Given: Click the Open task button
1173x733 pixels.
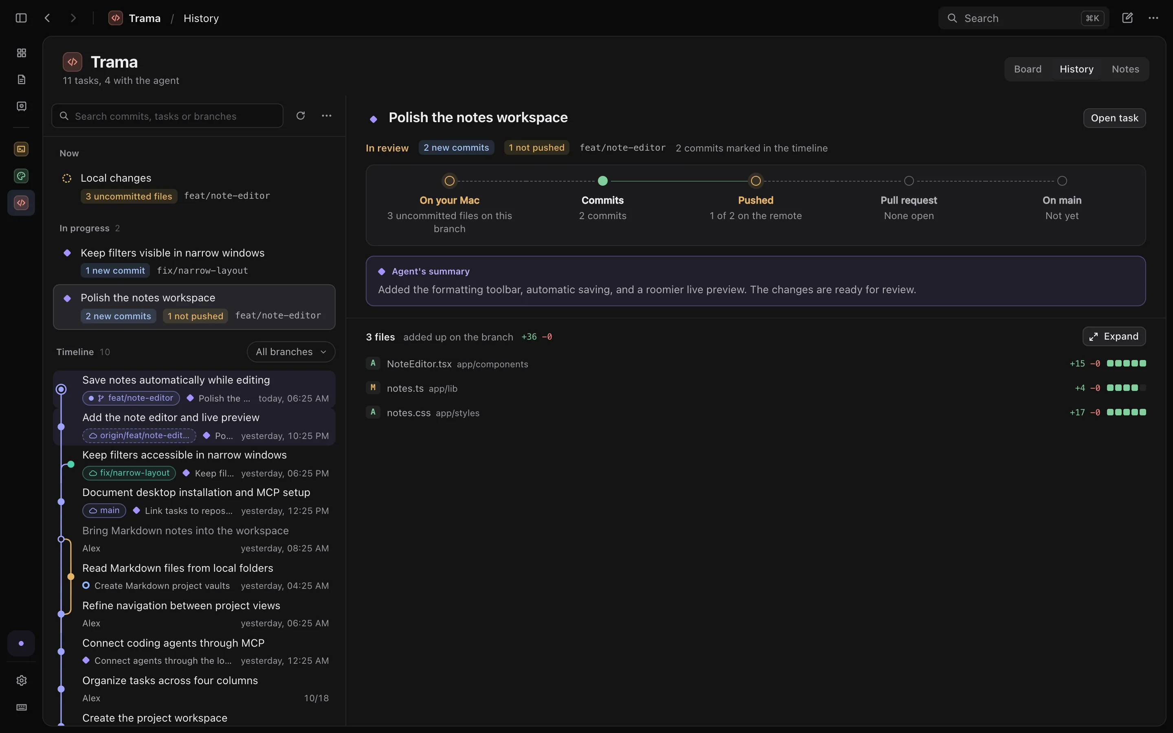Looking at the screenshot, I should (1114, 118).
